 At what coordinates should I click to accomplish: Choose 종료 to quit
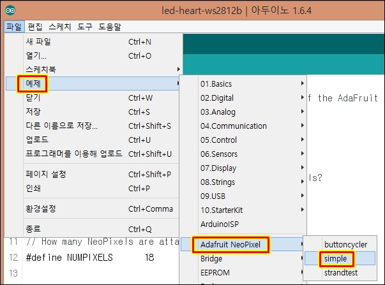[x=92, y=229]
